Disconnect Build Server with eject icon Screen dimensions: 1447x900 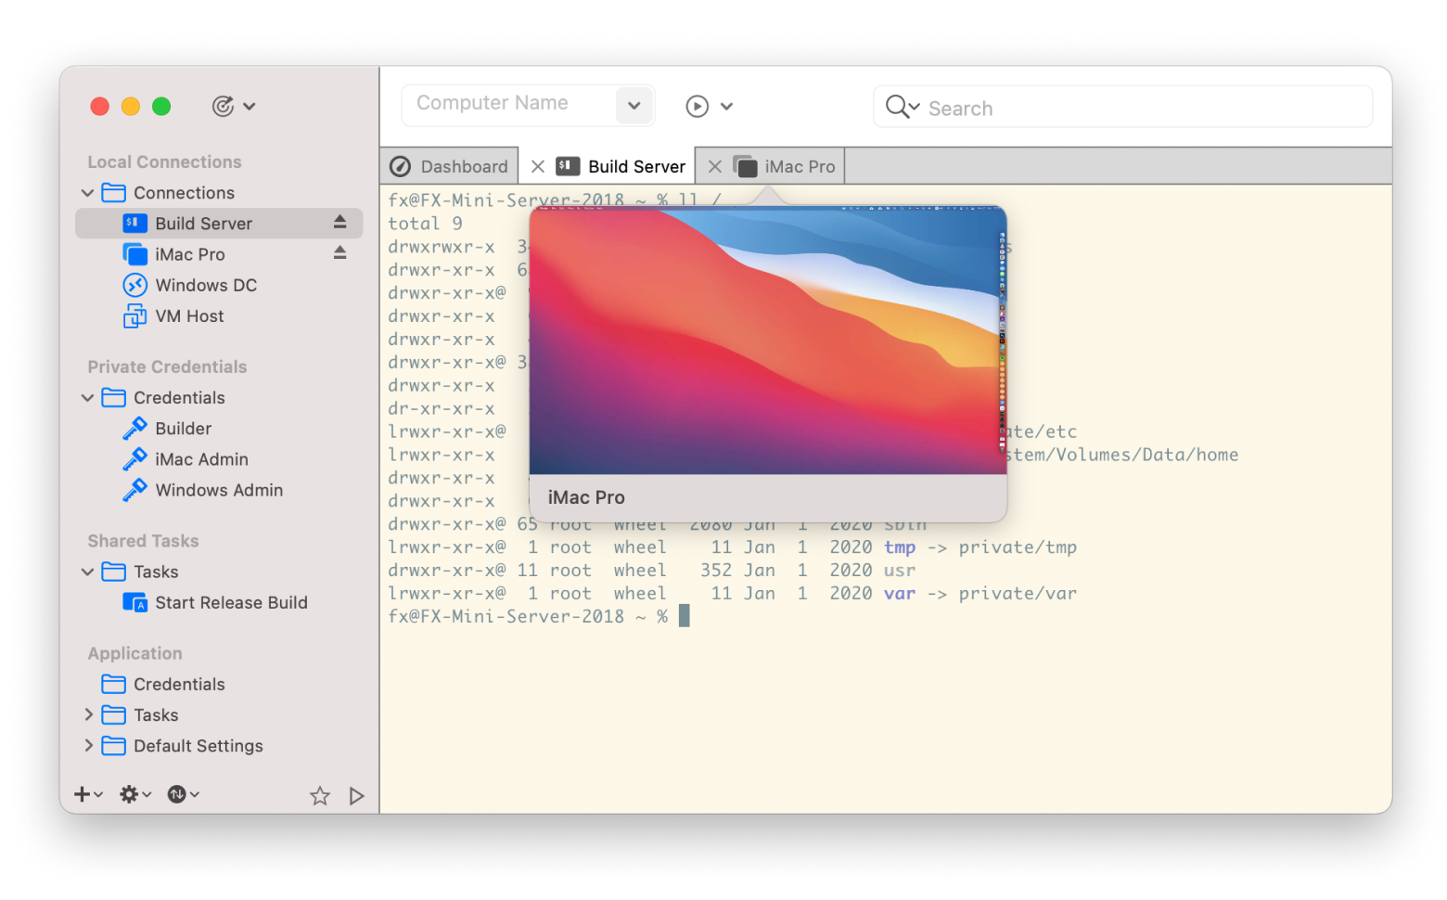339,222
